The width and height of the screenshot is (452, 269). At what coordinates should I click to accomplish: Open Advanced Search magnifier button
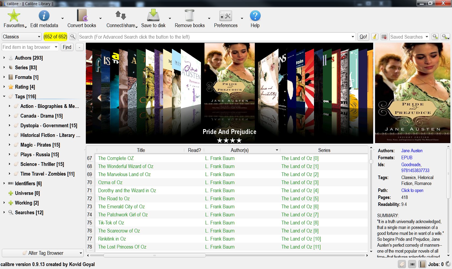[x=73, y=37]
